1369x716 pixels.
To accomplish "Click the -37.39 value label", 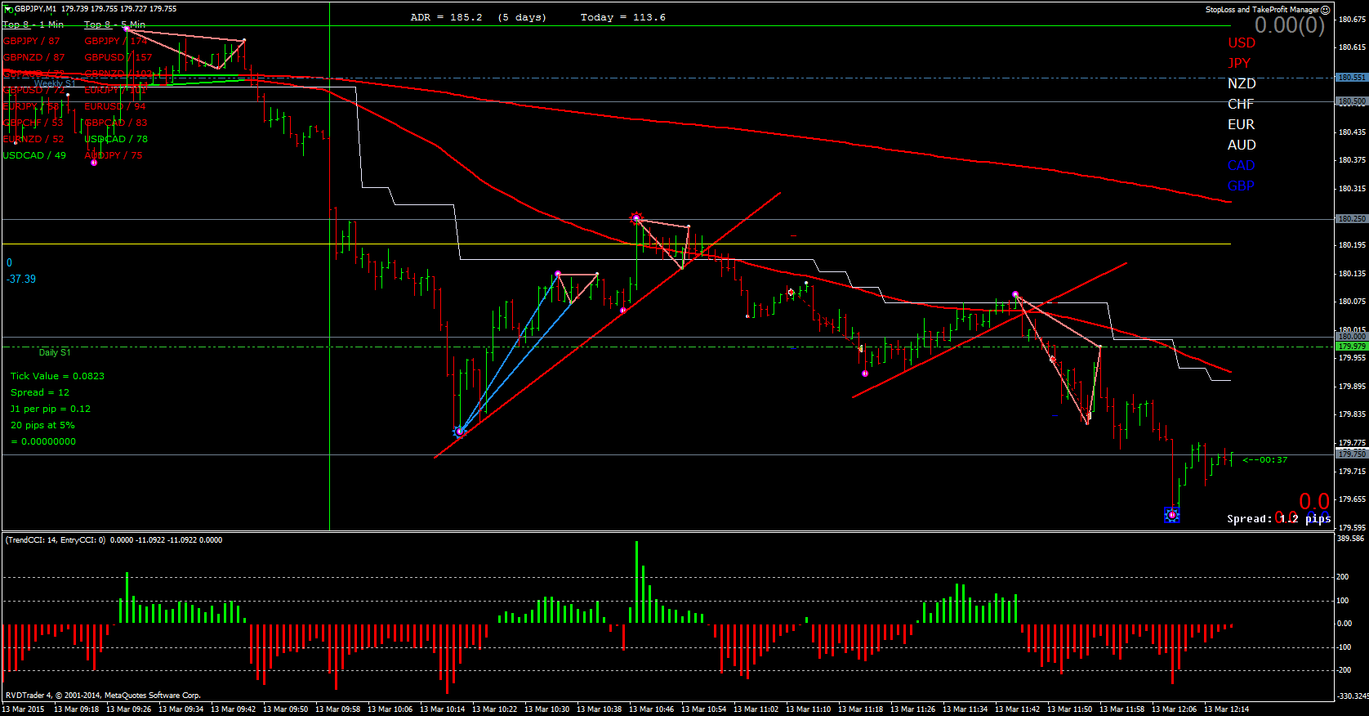I will click(21, 279).
